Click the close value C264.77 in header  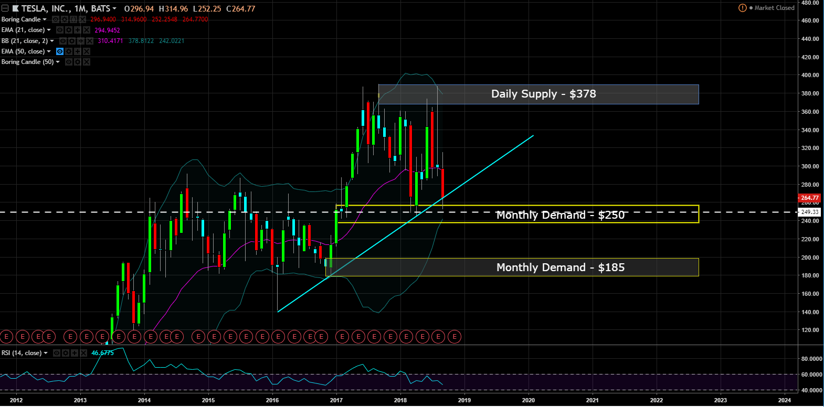241,8
